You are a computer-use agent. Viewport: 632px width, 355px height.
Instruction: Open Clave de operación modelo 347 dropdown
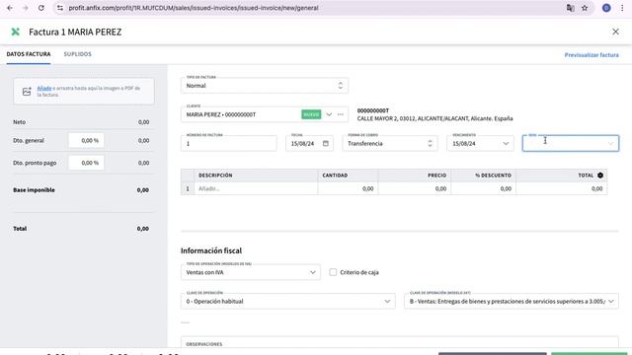click(x=512, y=301)
